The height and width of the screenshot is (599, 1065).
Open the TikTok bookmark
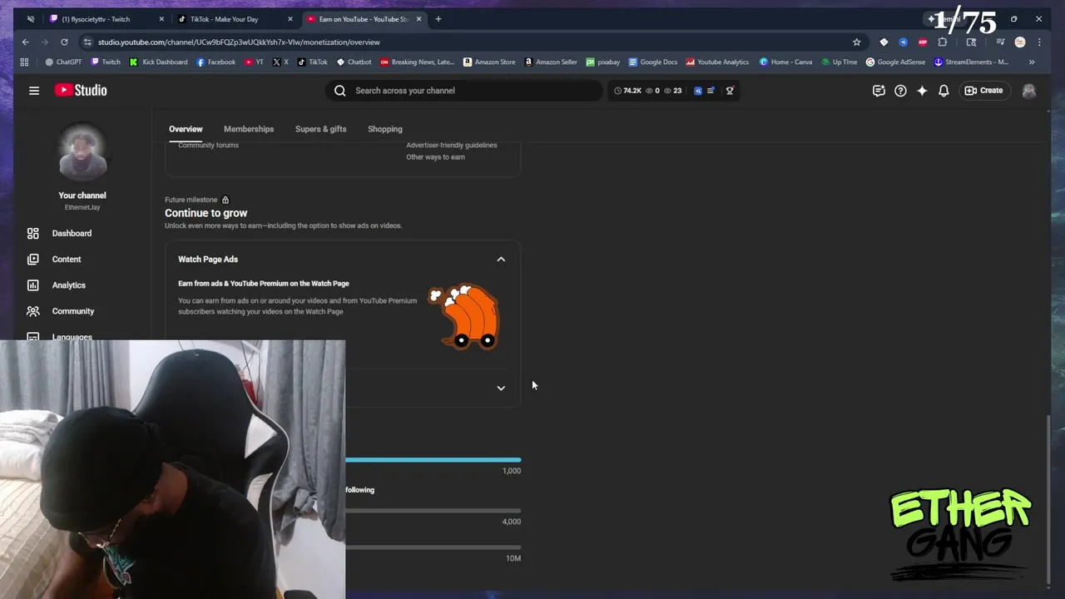pos(313,62)
